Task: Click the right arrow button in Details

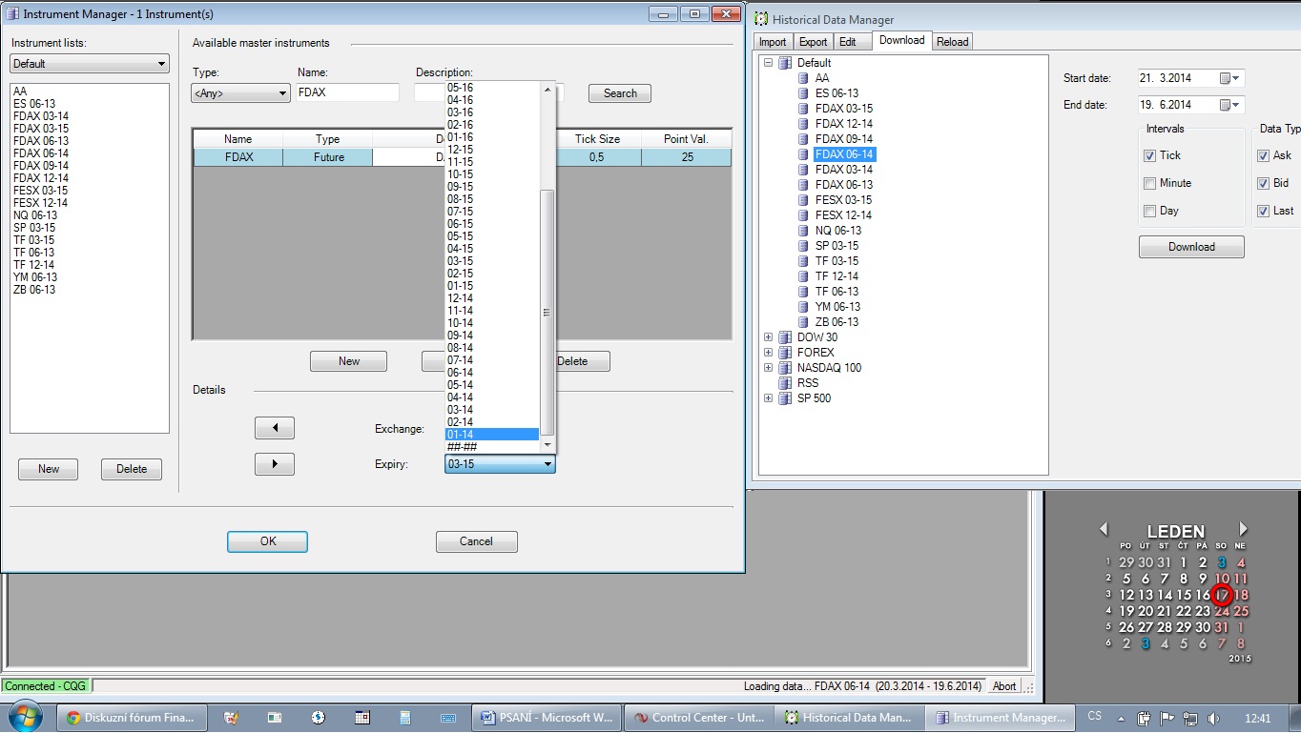Action: coord(275,464)
